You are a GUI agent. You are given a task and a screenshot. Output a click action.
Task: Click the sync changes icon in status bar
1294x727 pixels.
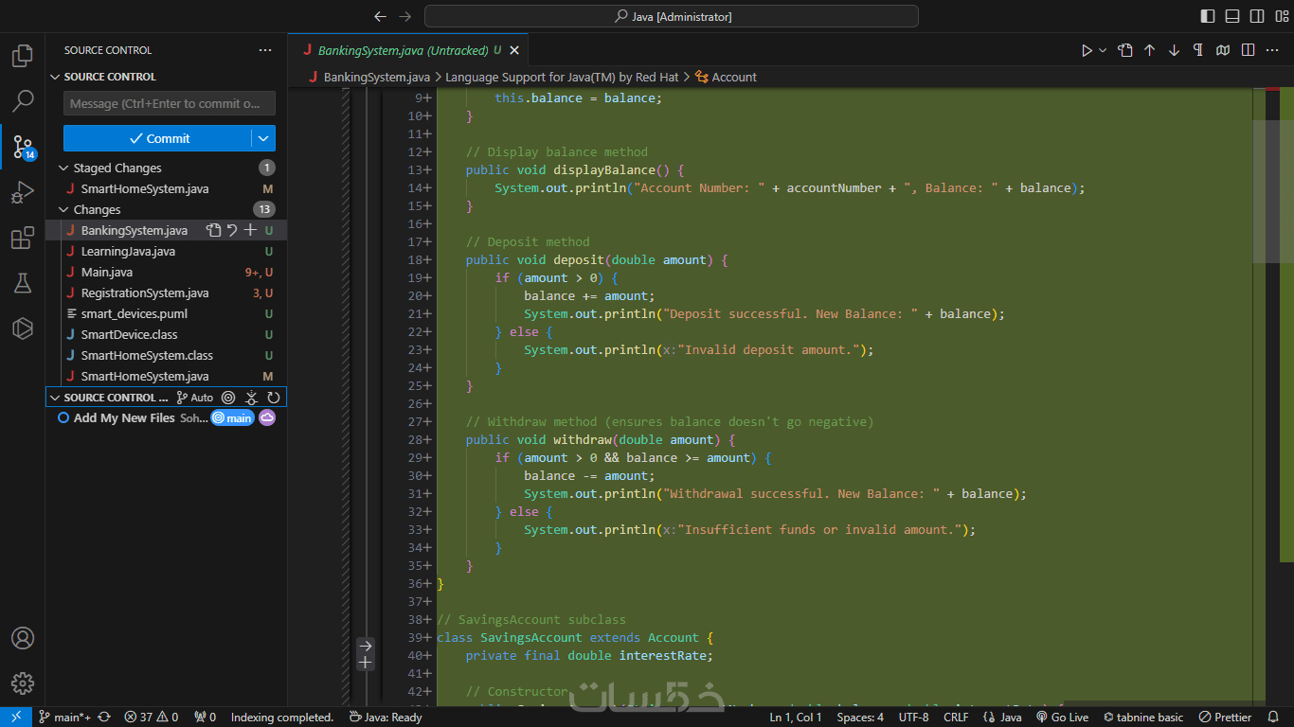point(104,718)
